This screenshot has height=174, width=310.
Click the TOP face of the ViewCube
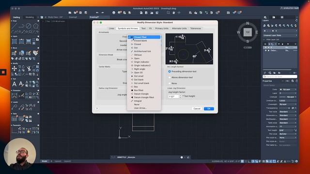coord(248,32)
